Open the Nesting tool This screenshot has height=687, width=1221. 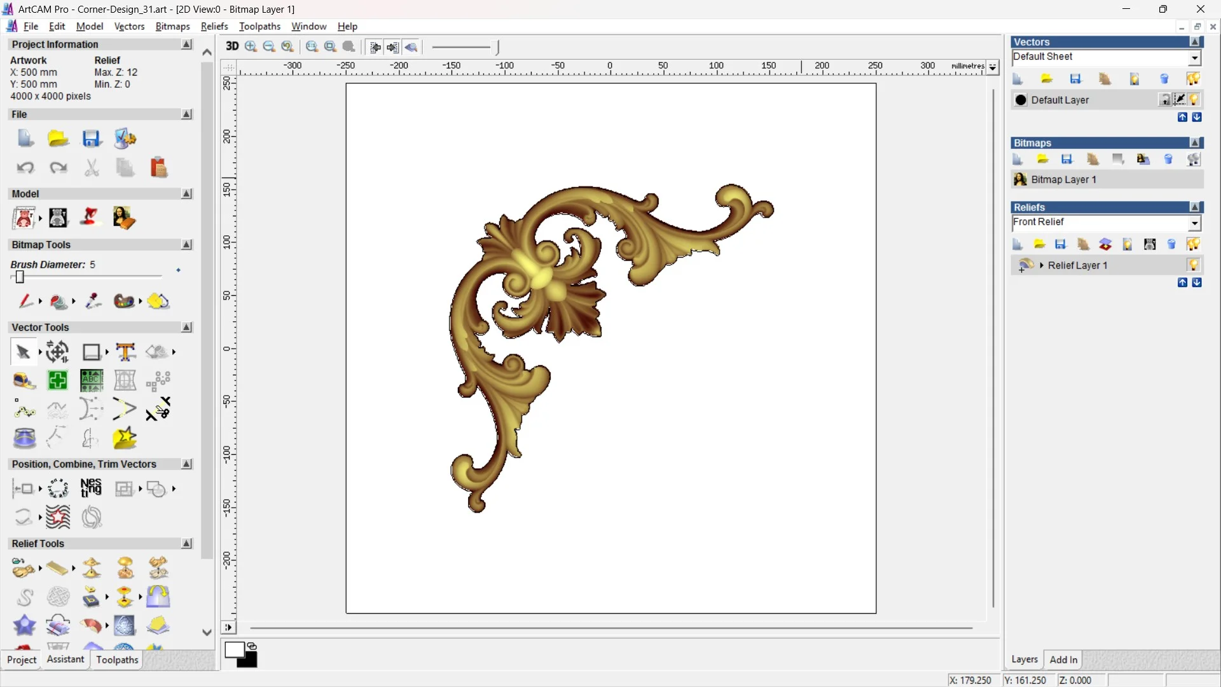pos(91,489)
